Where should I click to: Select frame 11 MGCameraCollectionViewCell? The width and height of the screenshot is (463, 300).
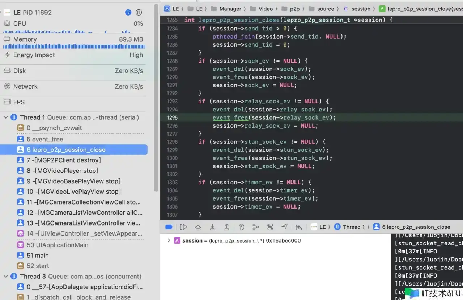tap(74, 202)
